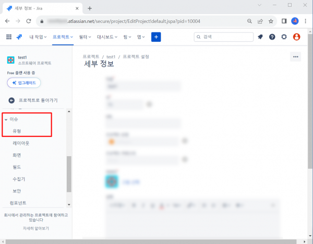The height and width of the screenshot is (244, 313).
Task: Click the back arrow 프로젝트로 돌아가기
Action: tap(11, 100)
